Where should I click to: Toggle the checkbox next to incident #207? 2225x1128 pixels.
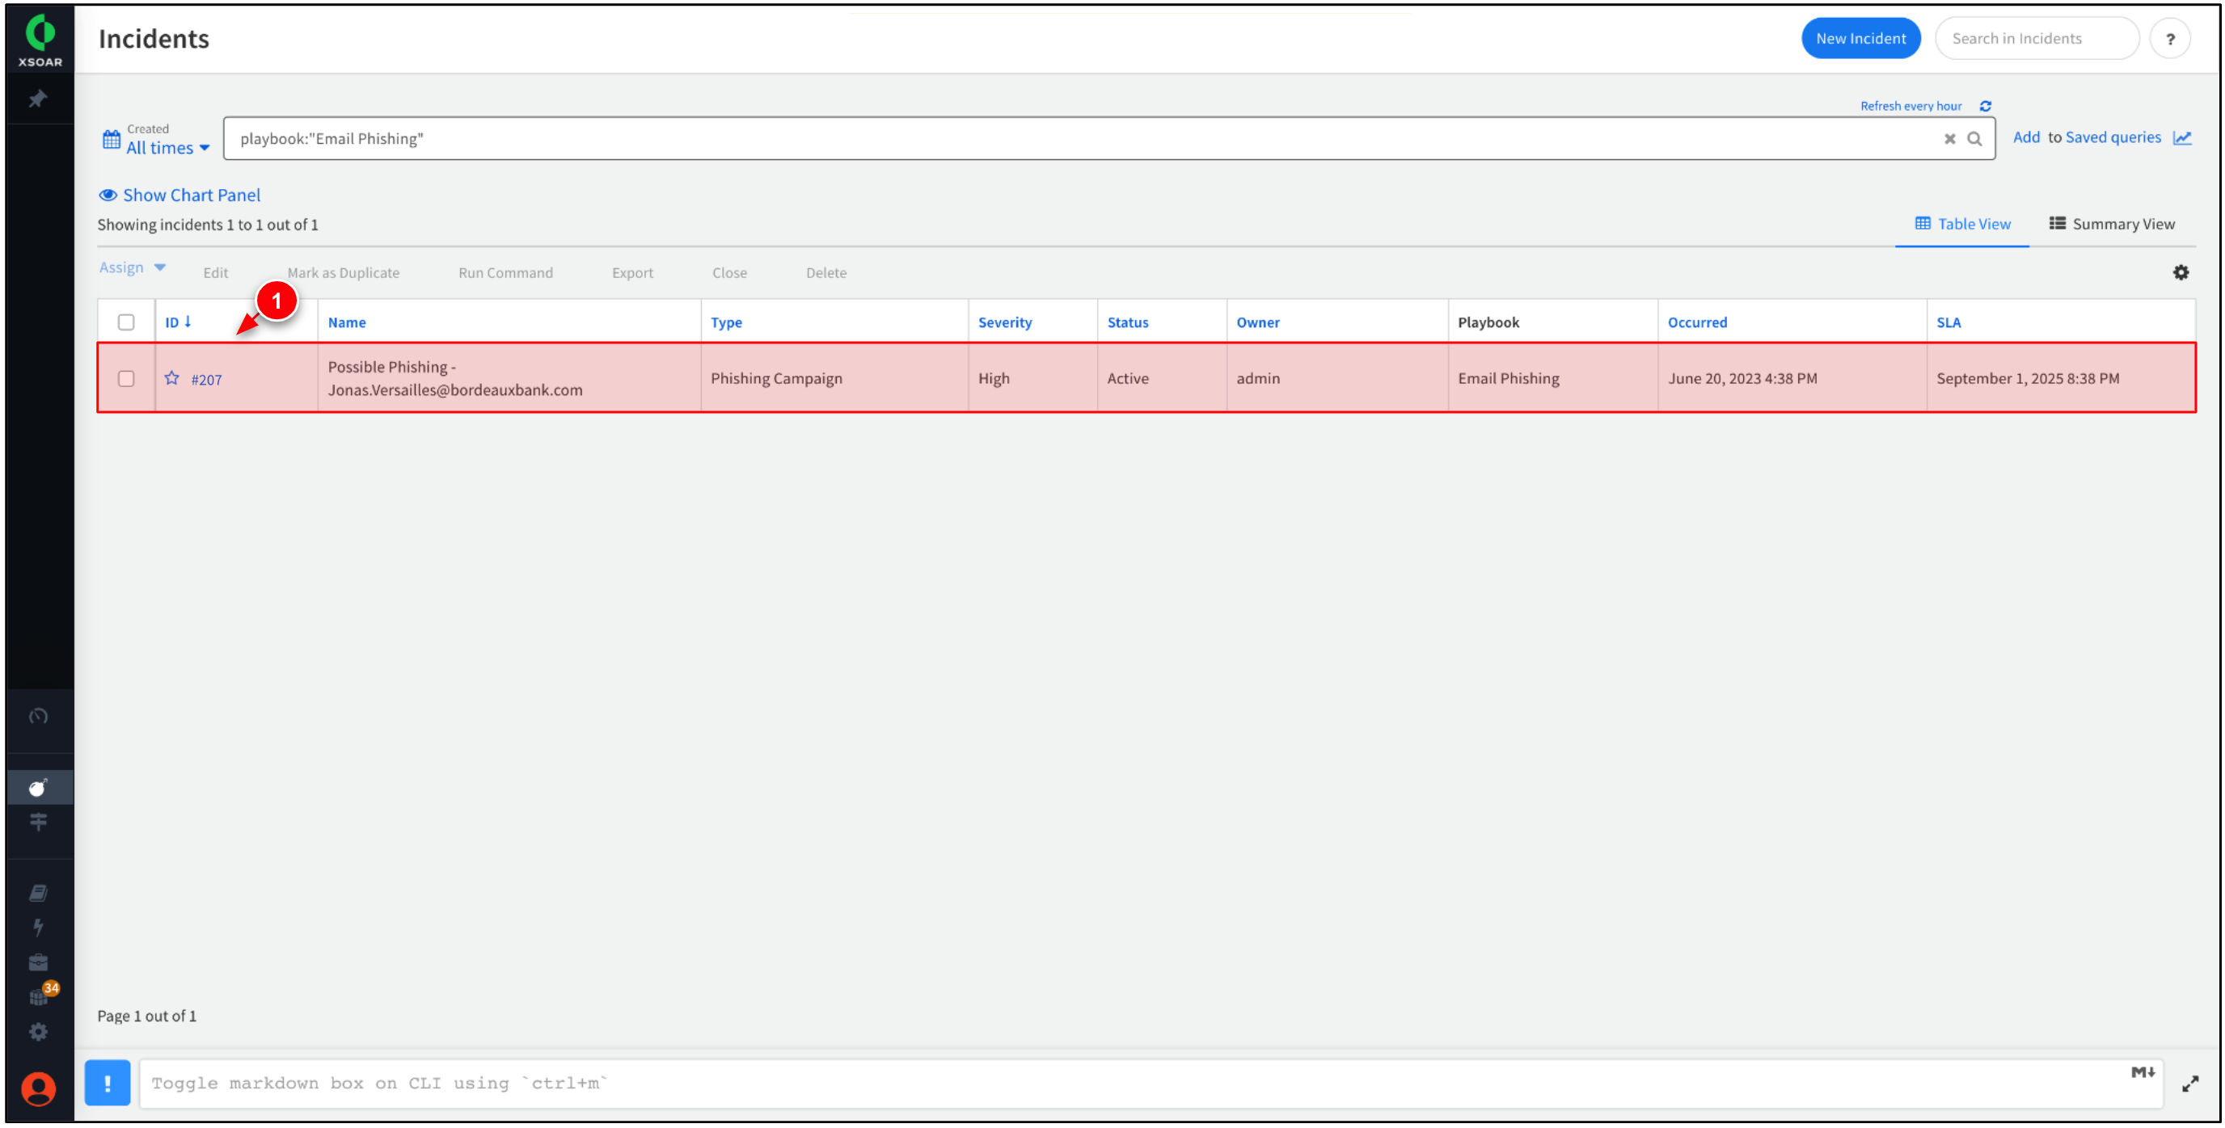click(125, 378)
